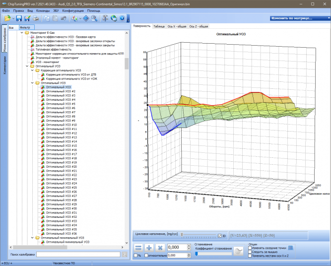Open the Команды menu
The height and width of the screenshot is (266, 331).
point(43,10)
